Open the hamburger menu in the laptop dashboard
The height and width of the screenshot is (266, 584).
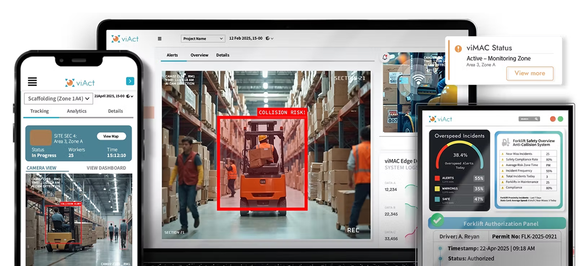160,38
